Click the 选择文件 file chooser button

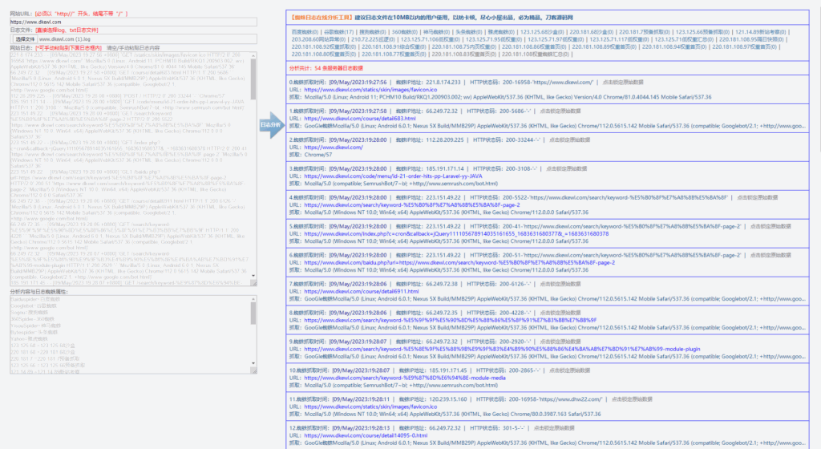point(26,38)
